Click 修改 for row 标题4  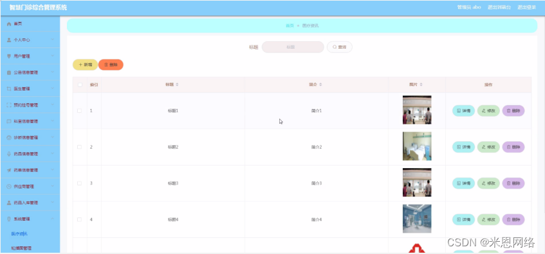click(488, 220)
